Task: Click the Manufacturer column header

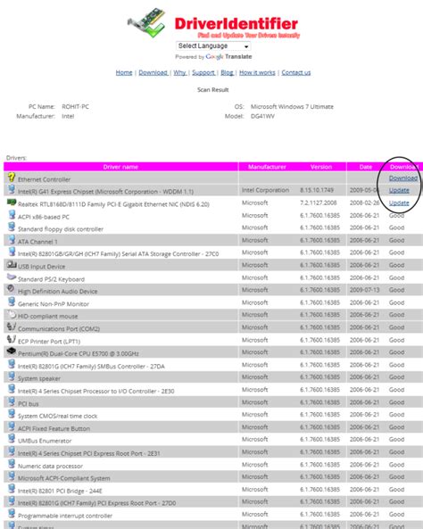Action: pos(267,167)
